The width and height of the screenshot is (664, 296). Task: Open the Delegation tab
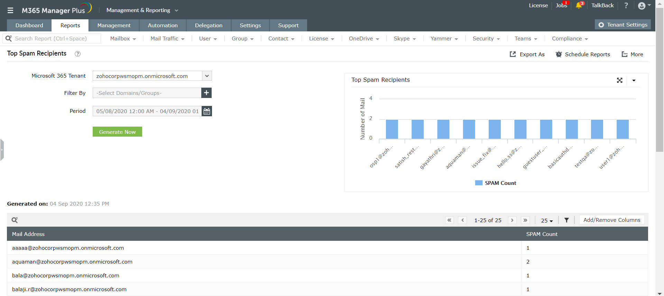(209, 25)
